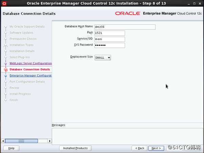Click the Next button
The image size is (204, 153).
(x=156, y=148)
